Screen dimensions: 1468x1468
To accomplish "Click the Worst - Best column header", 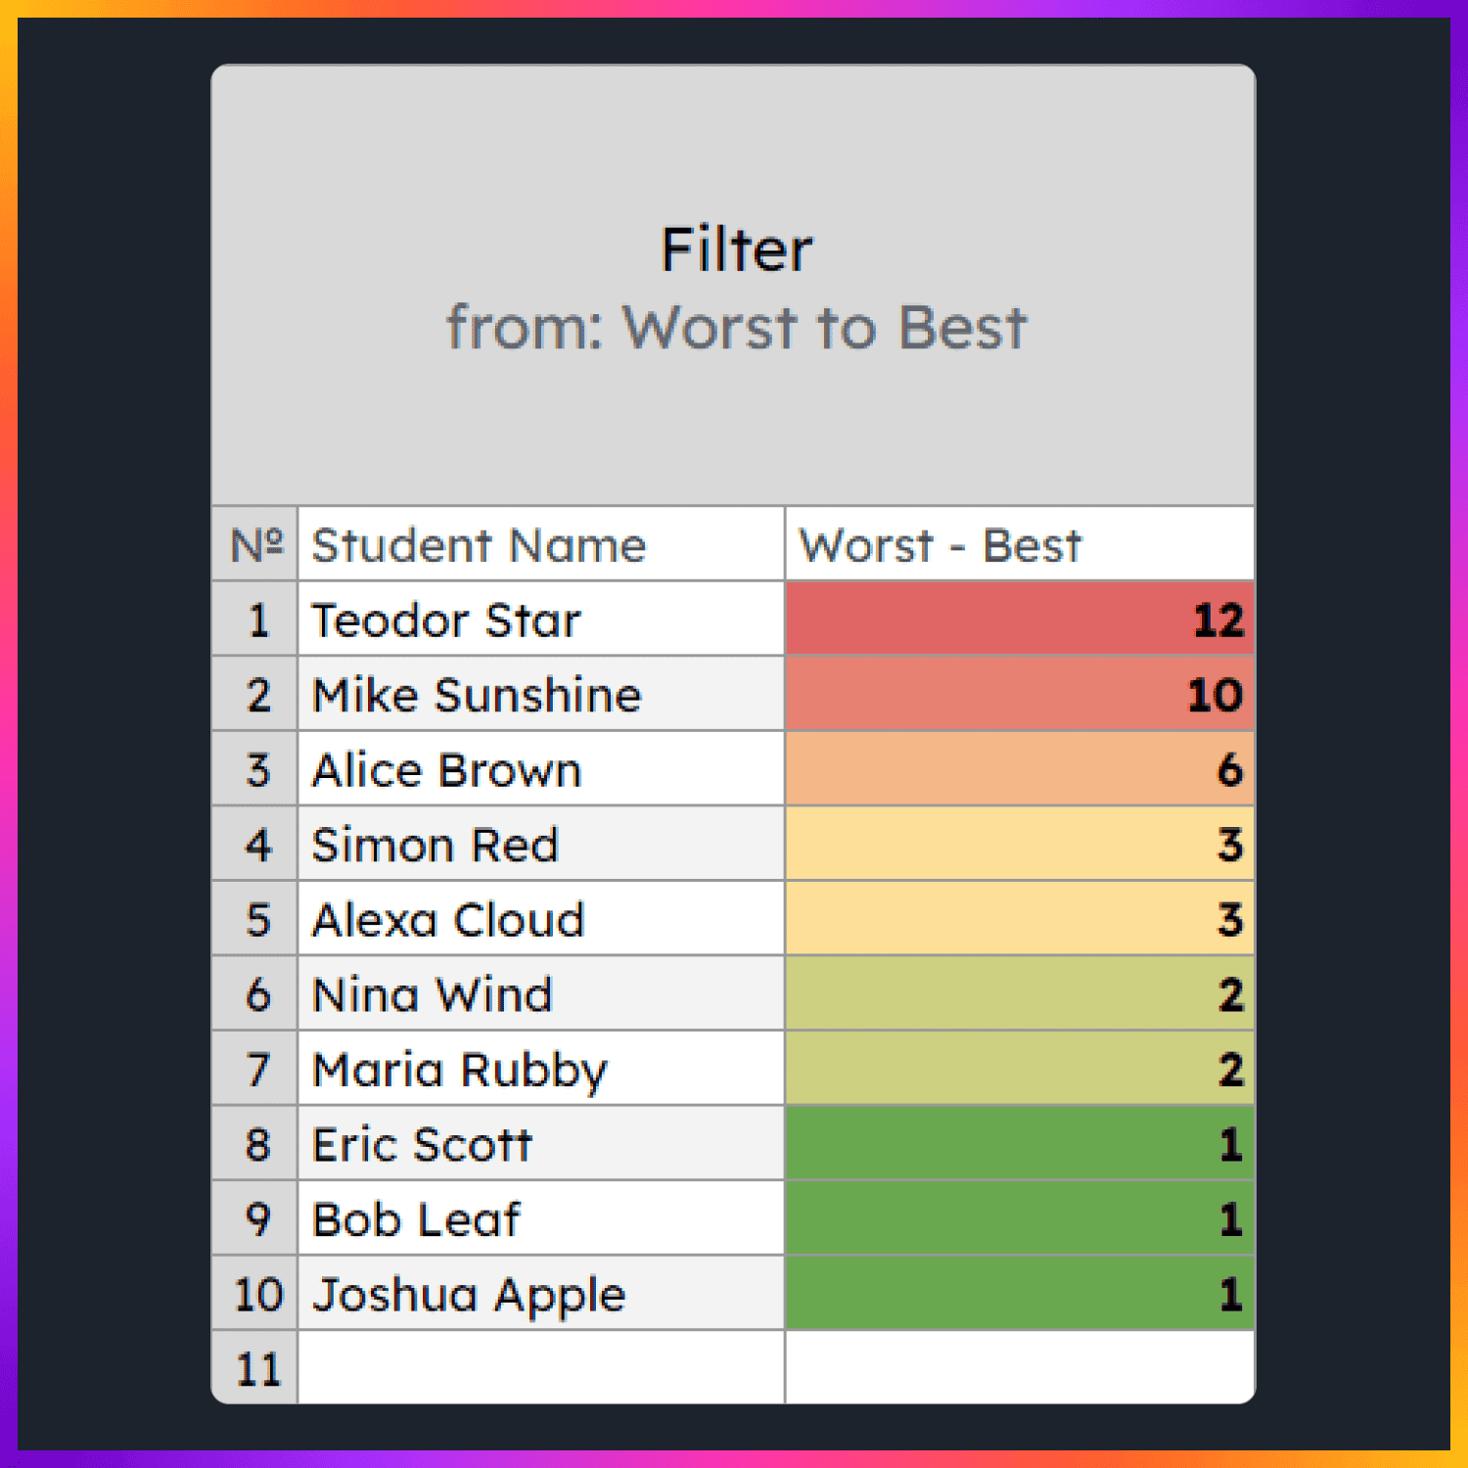I will [1020, 544].
